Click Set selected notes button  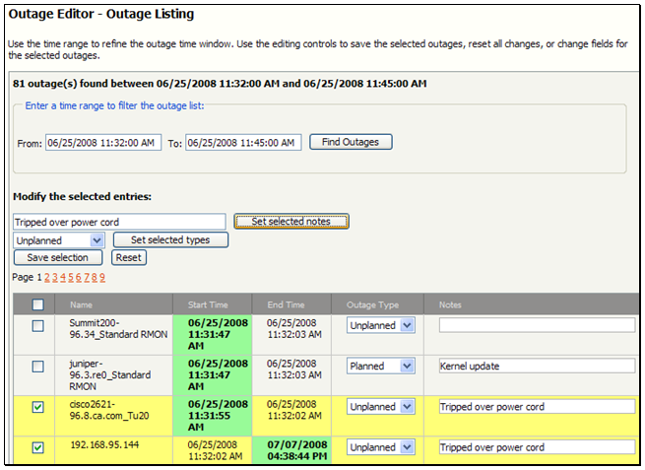[291, 222]
